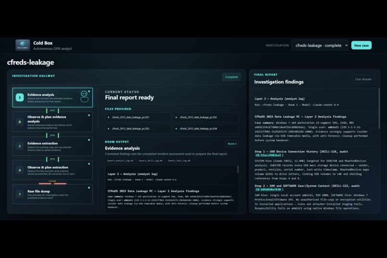Viewport: 387px width, 258px height.
Task: Click the number 1 room badge
Action: pos(20,194)
